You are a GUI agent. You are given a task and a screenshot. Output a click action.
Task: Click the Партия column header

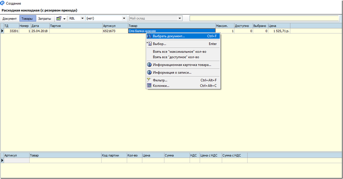(x=76, y=26)
